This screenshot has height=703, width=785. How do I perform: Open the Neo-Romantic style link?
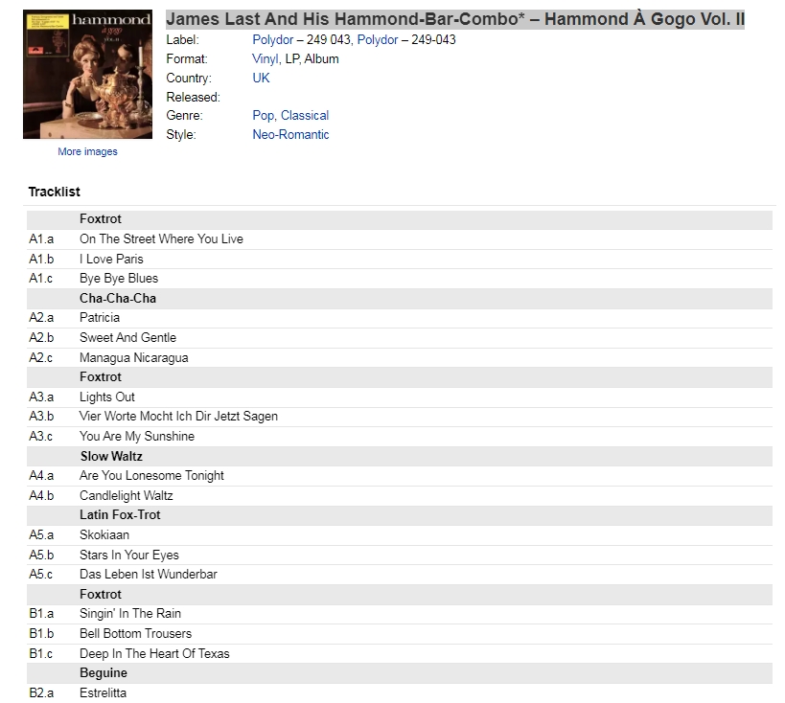(290, 135)
